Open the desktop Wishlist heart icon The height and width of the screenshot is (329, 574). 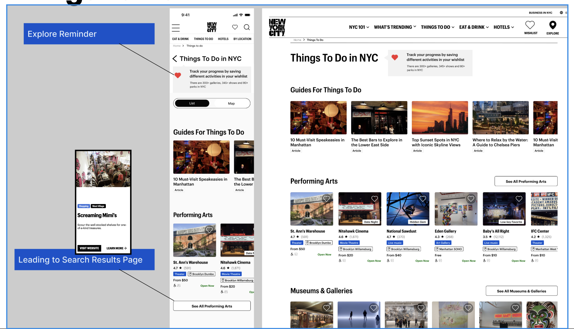pos(530,25)
